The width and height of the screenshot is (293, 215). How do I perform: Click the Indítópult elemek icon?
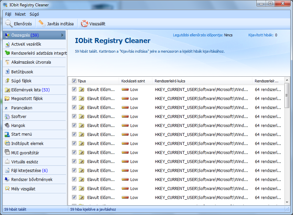click(7, 143)
